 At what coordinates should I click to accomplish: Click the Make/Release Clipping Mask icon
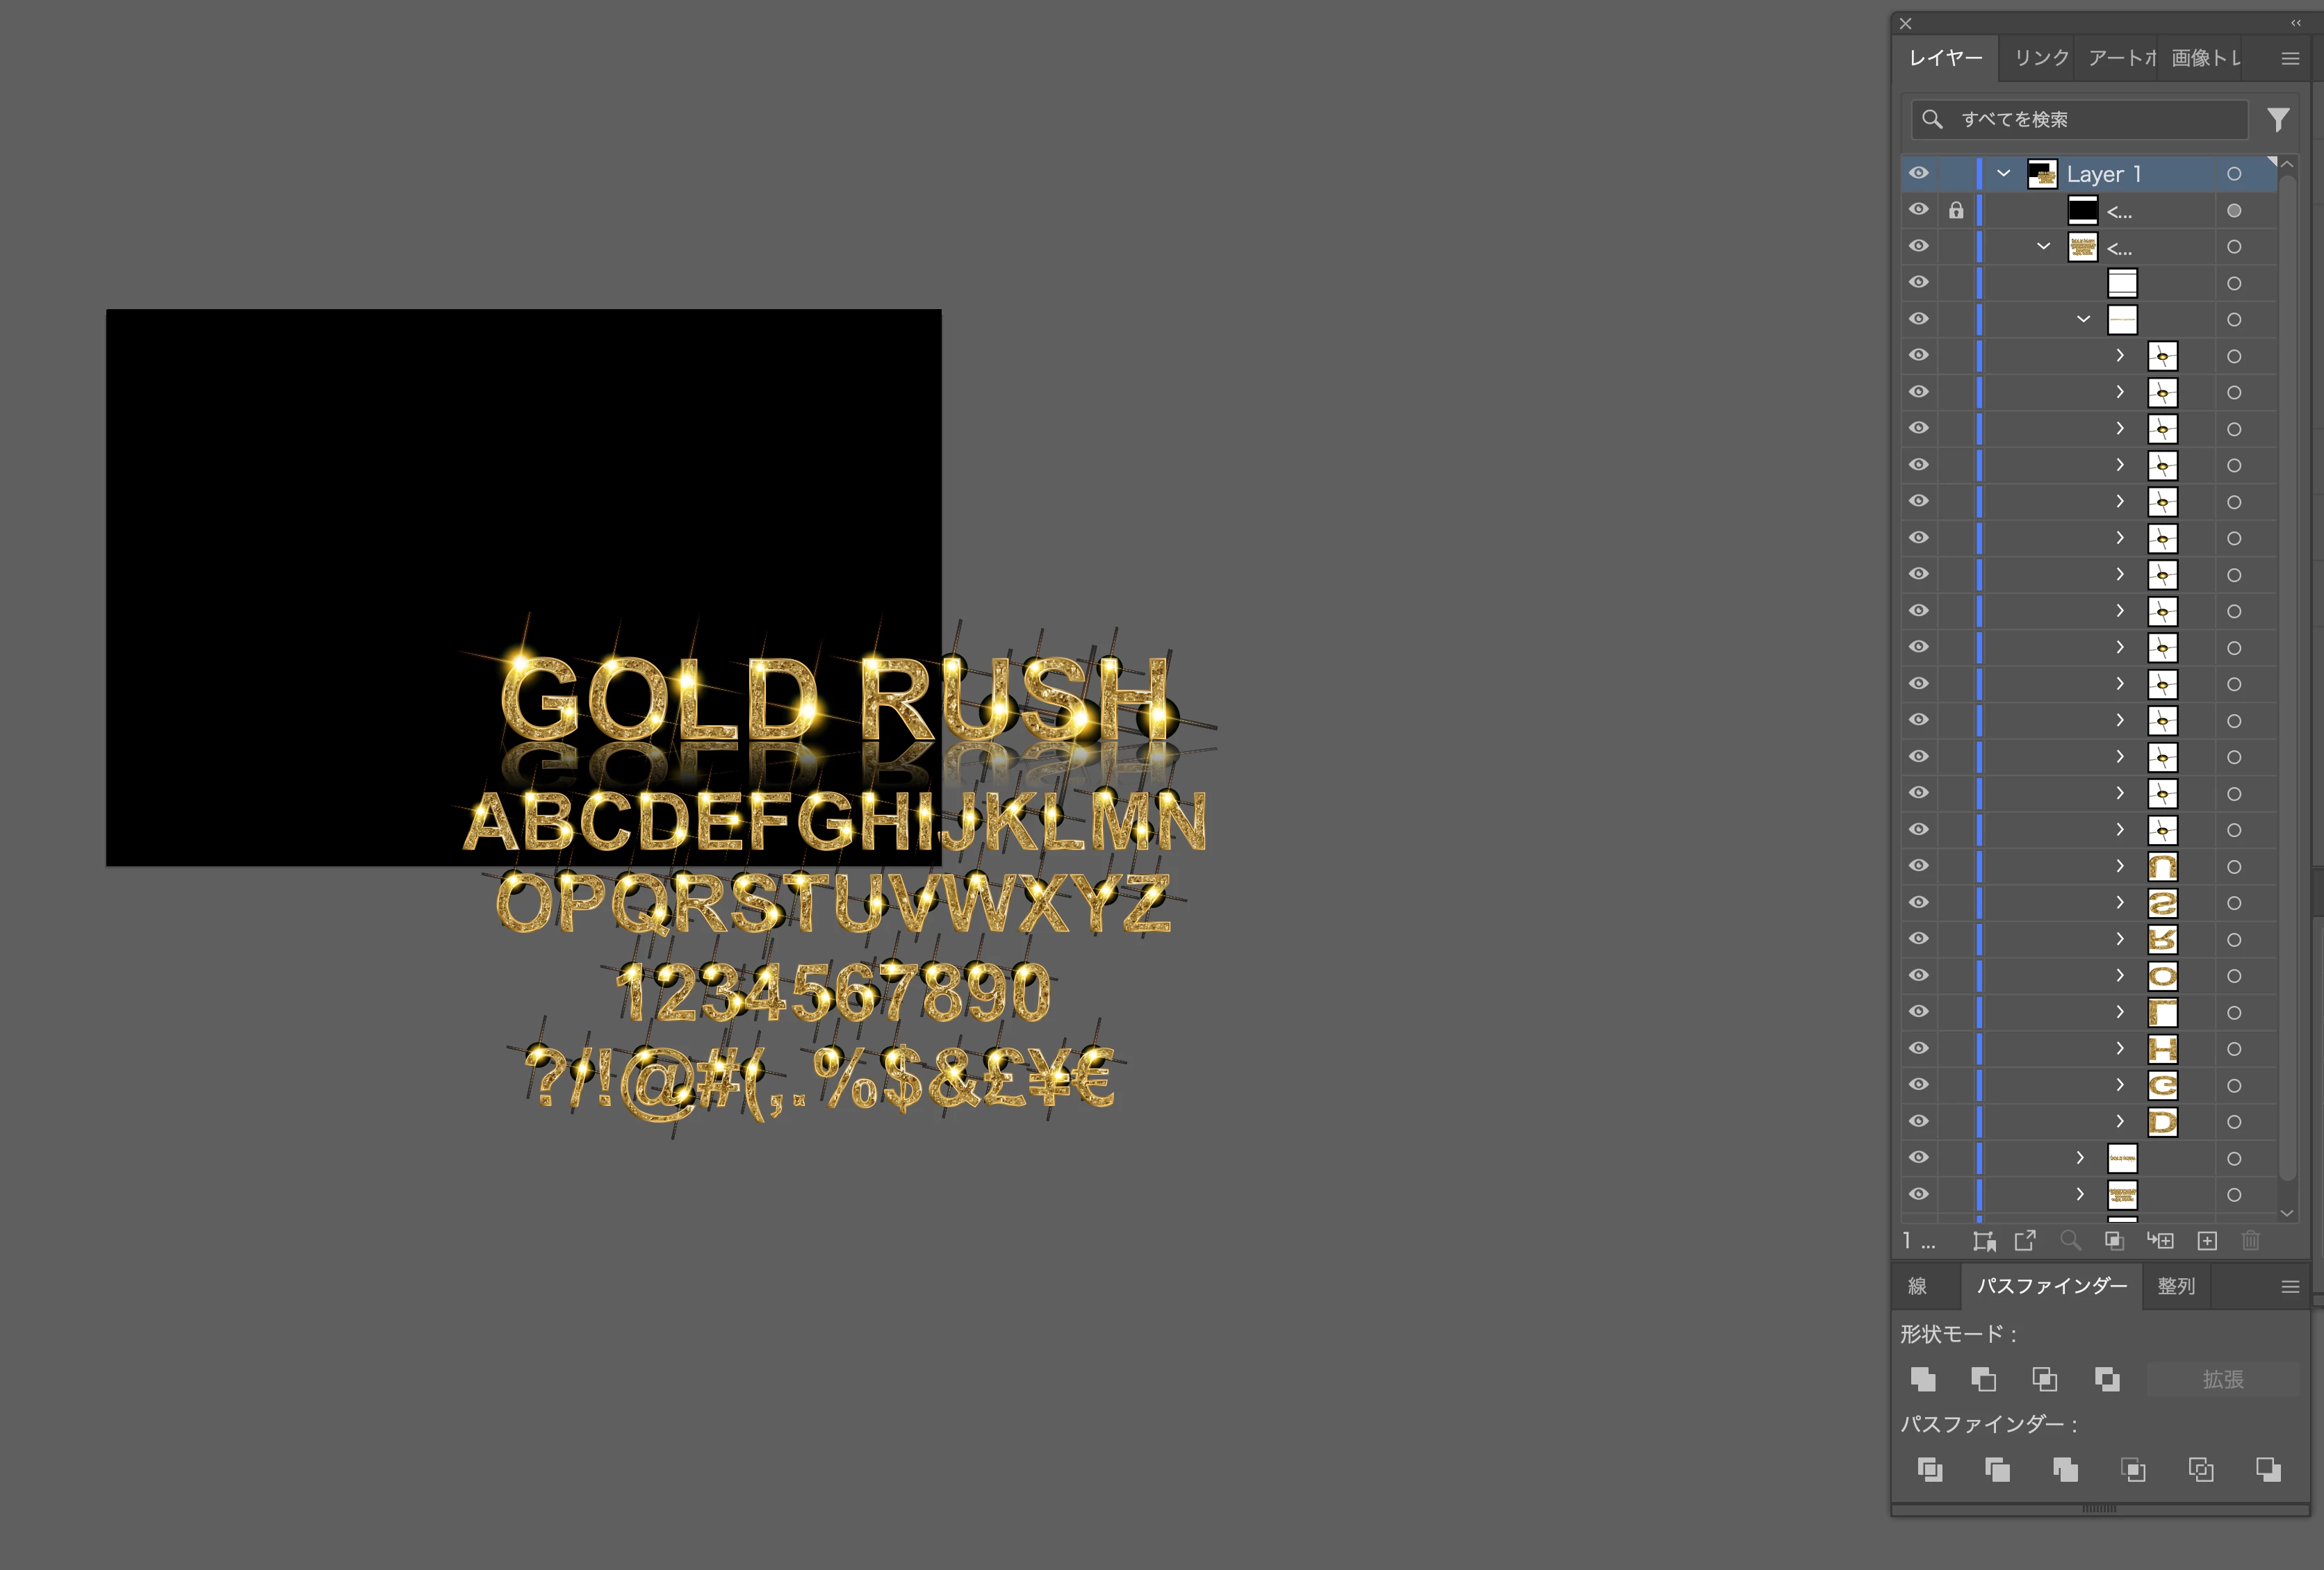[2114, 1241]
